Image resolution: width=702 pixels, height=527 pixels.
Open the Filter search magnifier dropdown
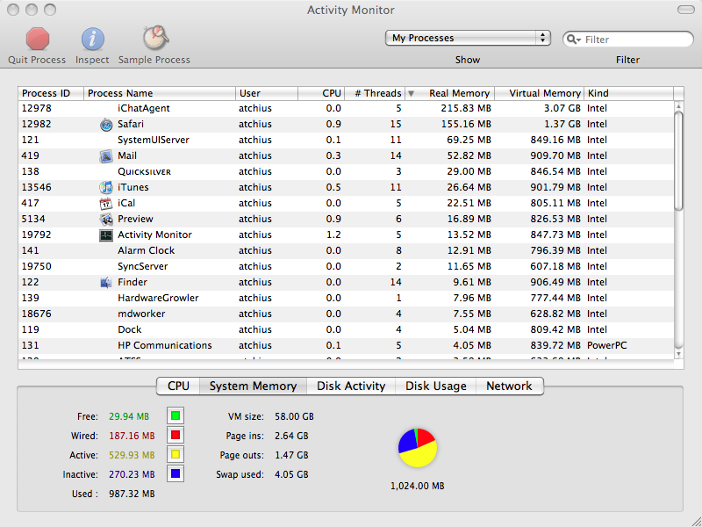(x=574, y=40)
